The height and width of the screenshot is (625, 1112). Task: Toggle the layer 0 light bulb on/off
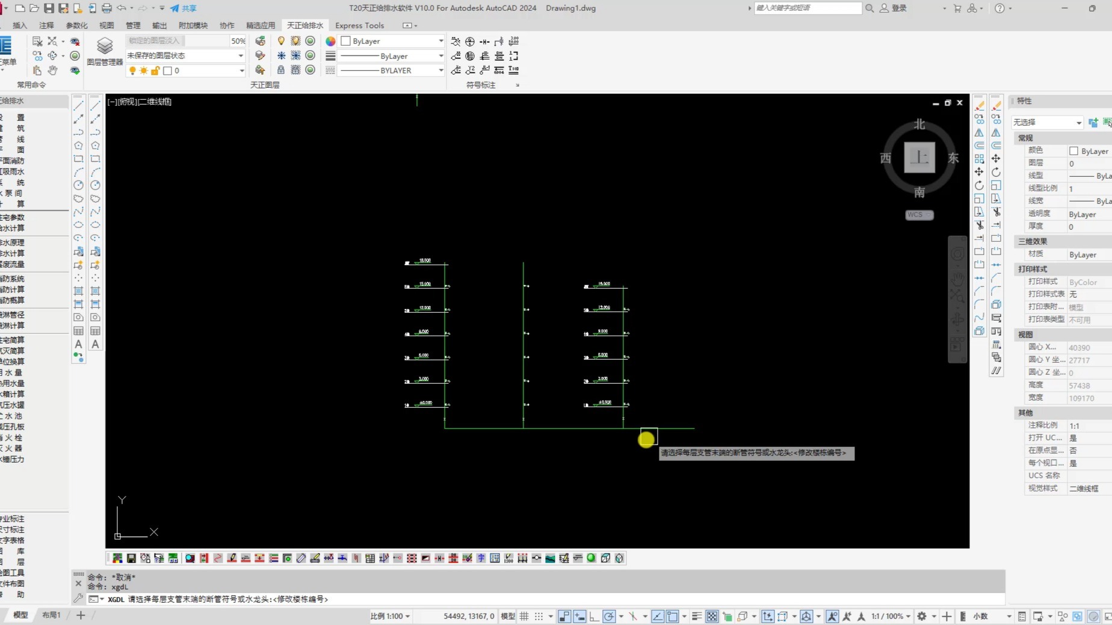click(132, 70)
